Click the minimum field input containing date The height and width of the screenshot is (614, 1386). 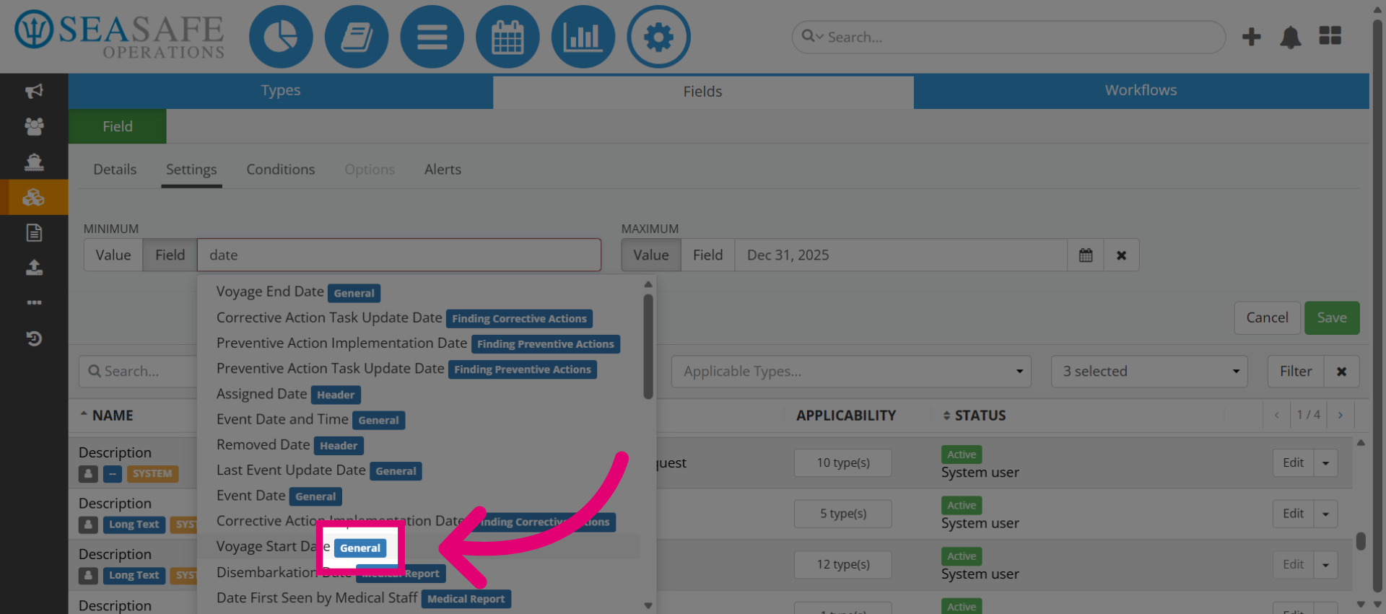(399, 255)
